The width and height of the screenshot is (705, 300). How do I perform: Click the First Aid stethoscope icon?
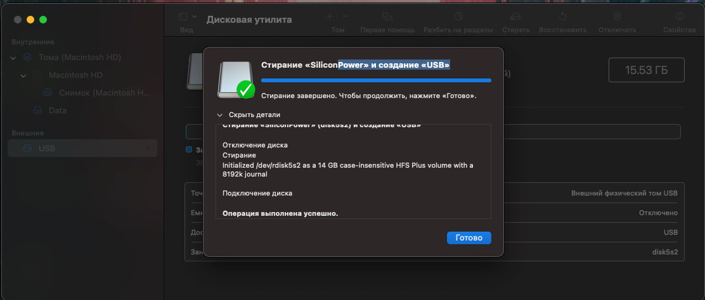(387, 16)
